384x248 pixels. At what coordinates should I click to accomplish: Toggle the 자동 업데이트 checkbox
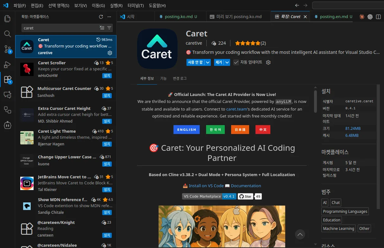236,62
